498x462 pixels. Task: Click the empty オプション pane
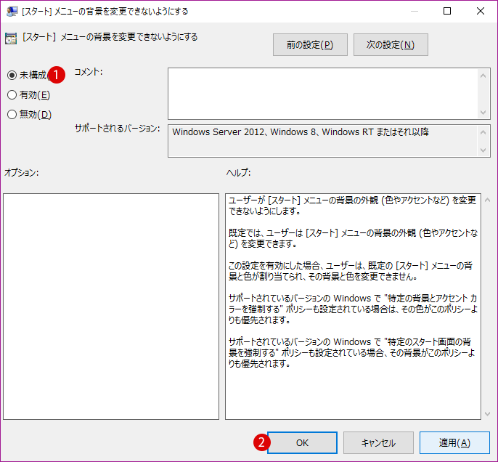coord(111,307)
